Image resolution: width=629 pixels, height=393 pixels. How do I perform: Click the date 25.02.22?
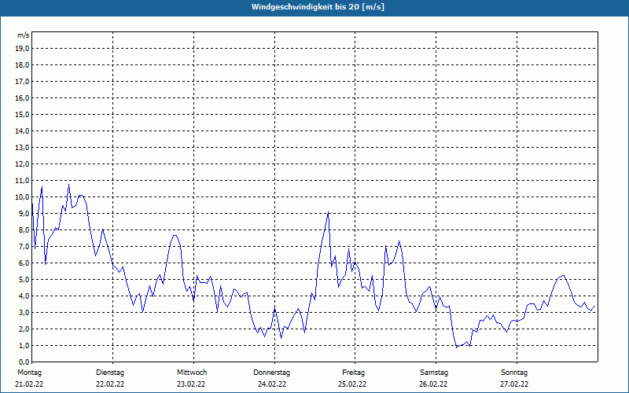[x=352, y=384]
